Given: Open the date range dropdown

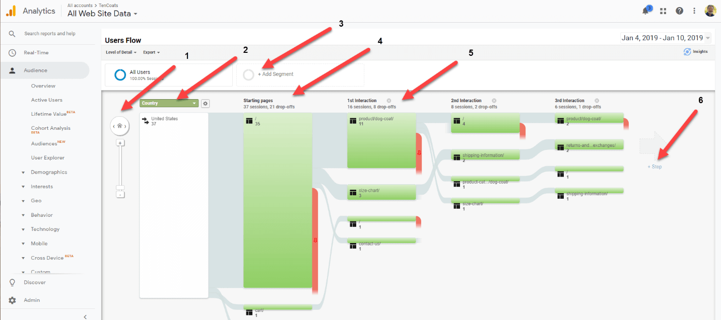Looking at the screenshot, I should [x=666, y=38].
